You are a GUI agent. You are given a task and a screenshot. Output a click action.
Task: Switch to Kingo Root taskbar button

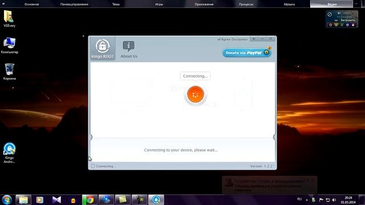click(156, 200)
